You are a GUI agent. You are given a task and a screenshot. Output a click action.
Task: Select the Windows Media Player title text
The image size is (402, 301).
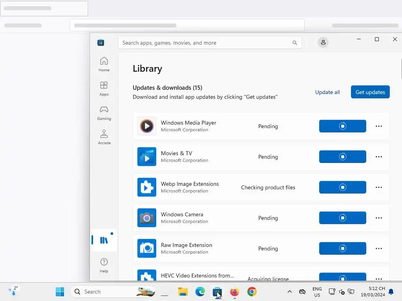pyautogui.click(x=188, y=123)
